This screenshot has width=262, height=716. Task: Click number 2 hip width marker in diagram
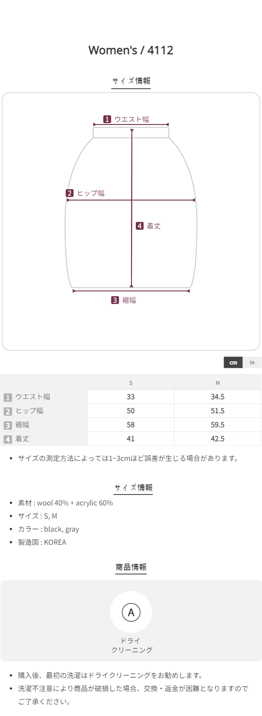point(70,193)
